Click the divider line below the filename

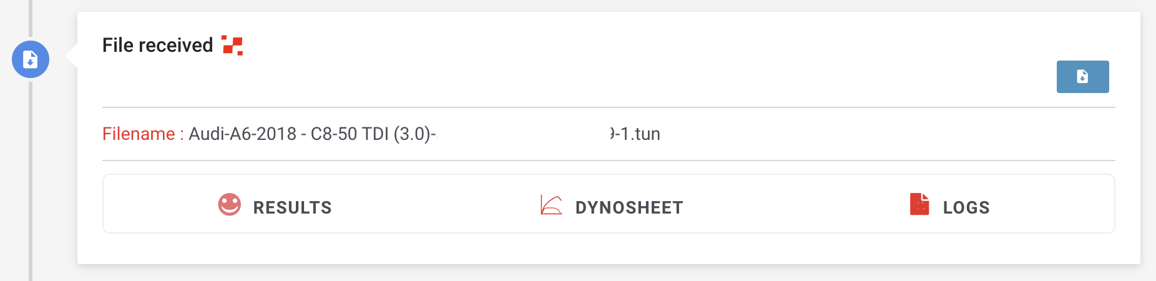click(x=609, y=160)
